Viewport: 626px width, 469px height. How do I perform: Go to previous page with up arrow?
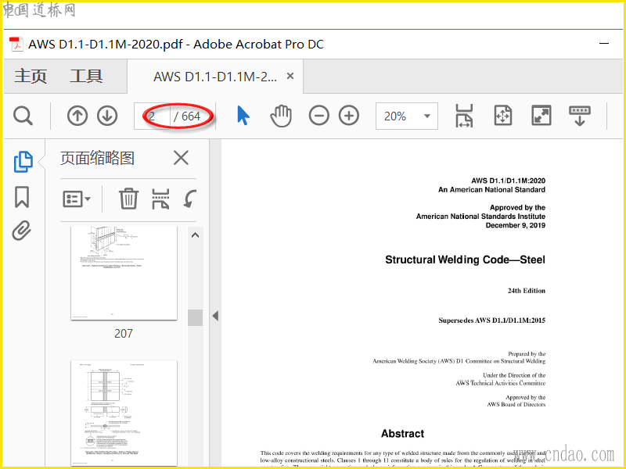click(x=77, y=116)
